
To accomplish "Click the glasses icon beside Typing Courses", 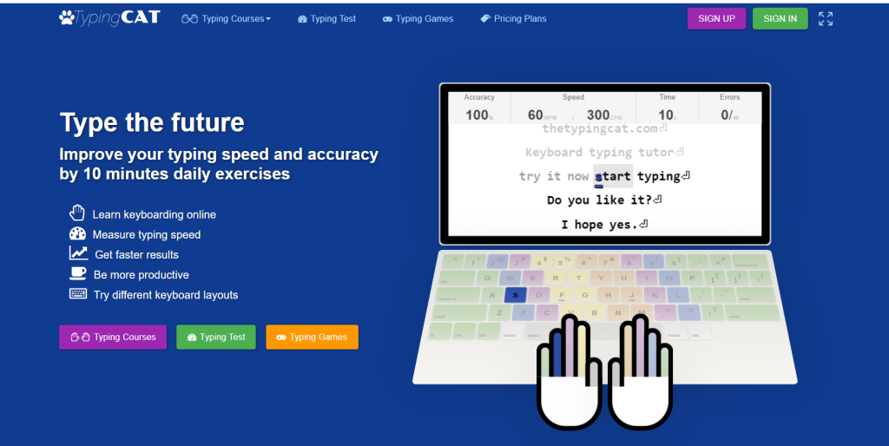I will [189, 19].
